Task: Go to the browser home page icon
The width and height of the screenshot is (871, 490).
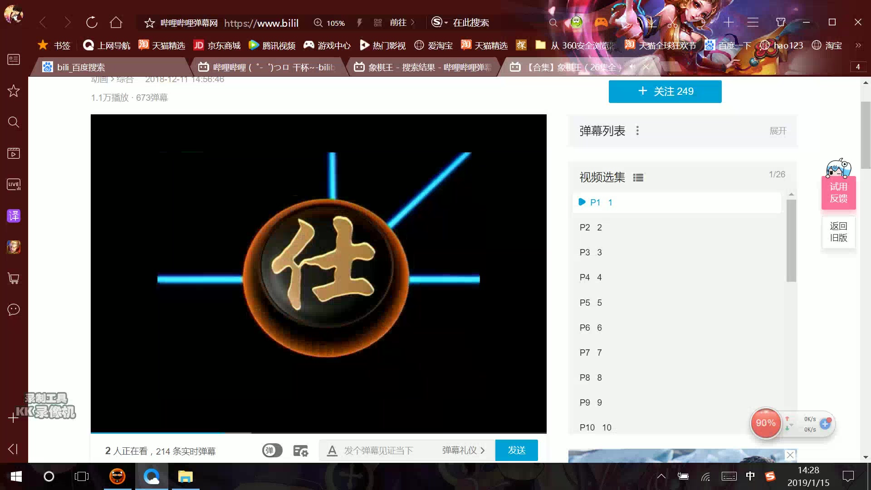Action: pos(116,22)
